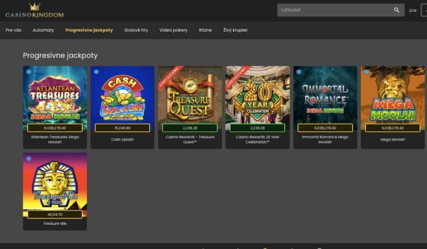Click Mega Moolah jackpot amount 6,038,278.40

393,128
